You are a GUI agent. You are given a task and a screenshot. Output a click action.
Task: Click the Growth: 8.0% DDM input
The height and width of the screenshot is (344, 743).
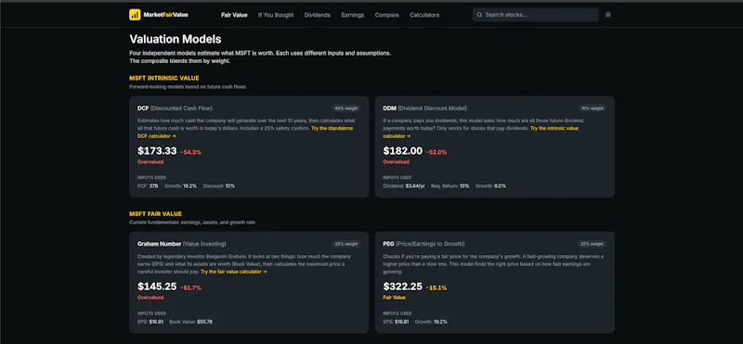491,186
